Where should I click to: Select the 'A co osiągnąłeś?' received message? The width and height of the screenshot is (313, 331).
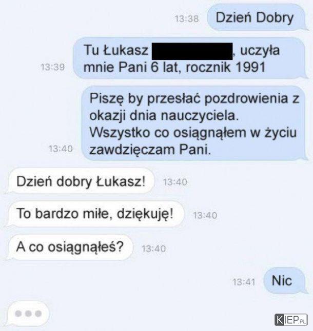coord(70,247)
